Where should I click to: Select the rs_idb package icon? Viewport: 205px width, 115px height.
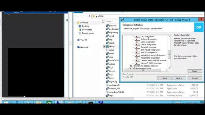click(x=107, y=36)
